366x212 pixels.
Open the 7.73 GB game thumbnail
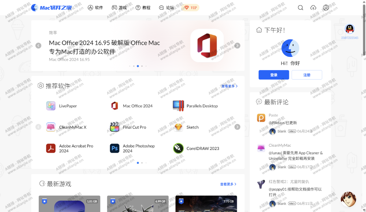coord(206,204)
